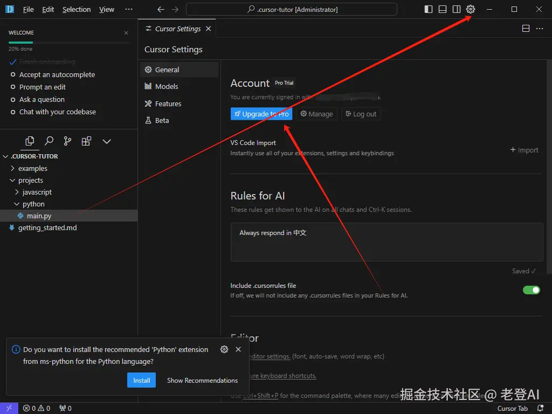Open the Edit menu
The image size is (552, 414).
[x=48, y=10]
